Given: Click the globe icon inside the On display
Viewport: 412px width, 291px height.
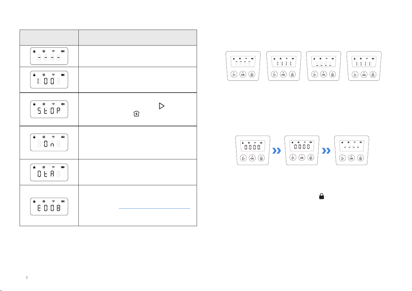Looking at the screenshot, I should click(44, 137).
